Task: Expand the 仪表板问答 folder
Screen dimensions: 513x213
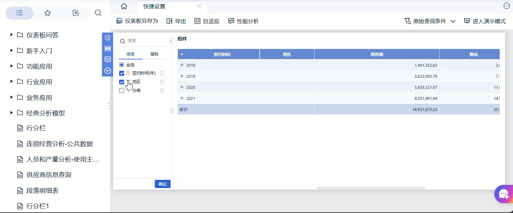Action: pyautogui.click(x=11, y=35)
